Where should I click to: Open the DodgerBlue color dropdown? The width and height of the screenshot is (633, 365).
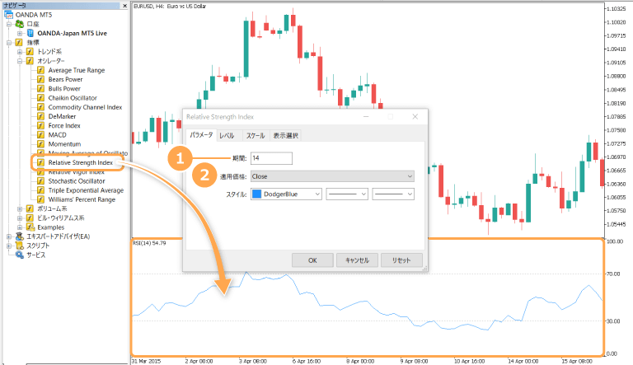coord(285,194)
